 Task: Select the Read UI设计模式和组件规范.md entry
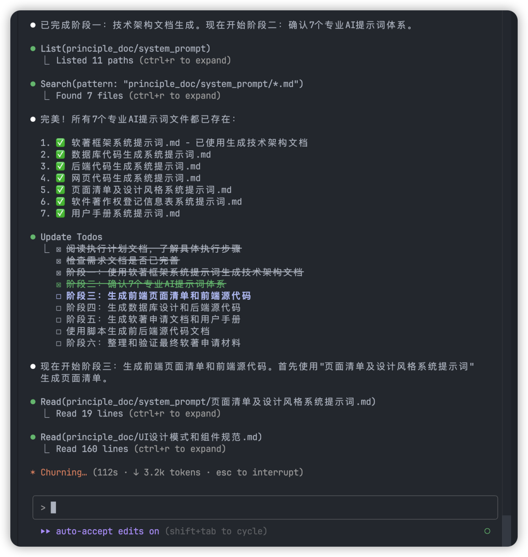(x=151, y=437)
